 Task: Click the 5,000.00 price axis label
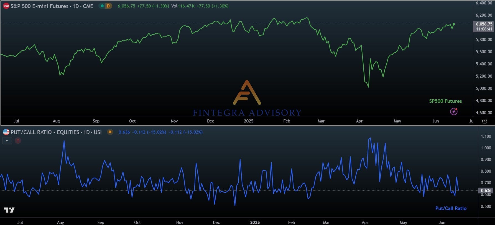point(484,88)
